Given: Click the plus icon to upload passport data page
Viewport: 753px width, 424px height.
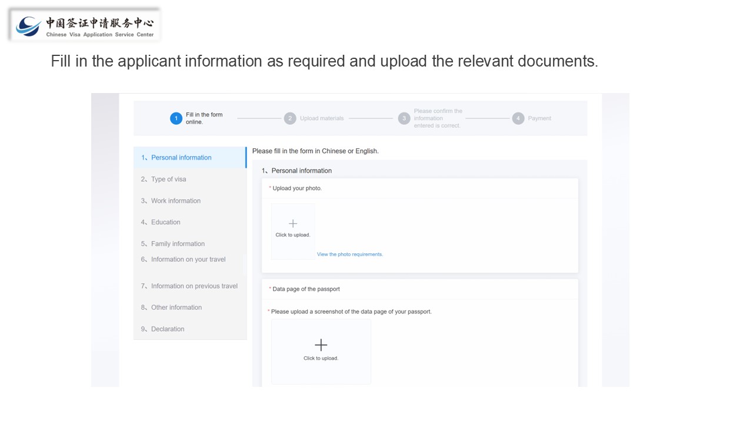Looking at the screenshot, I should point(321,345).
